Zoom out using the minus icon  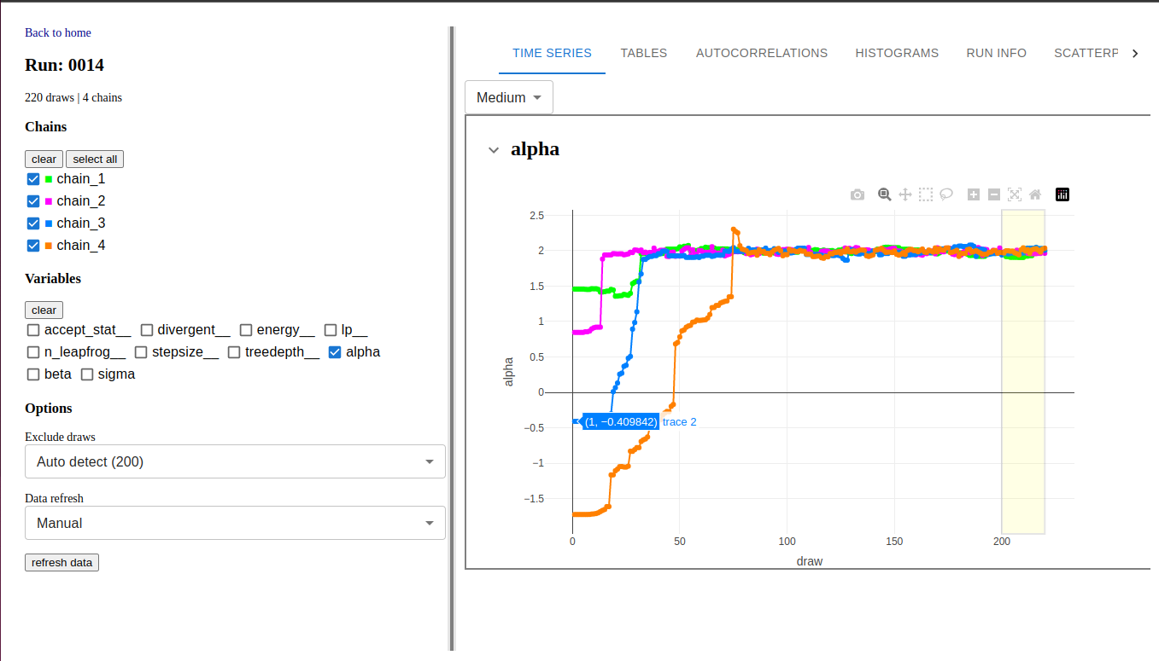click(993, 194)
